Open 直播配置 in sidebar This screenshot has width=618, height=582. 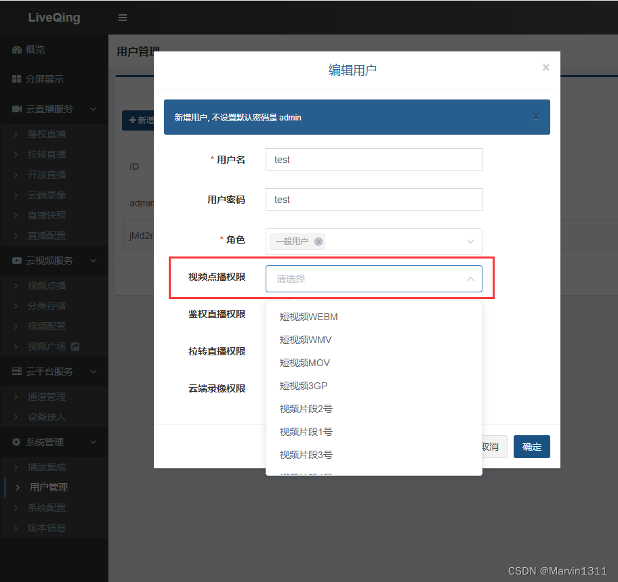pos(47,236)
